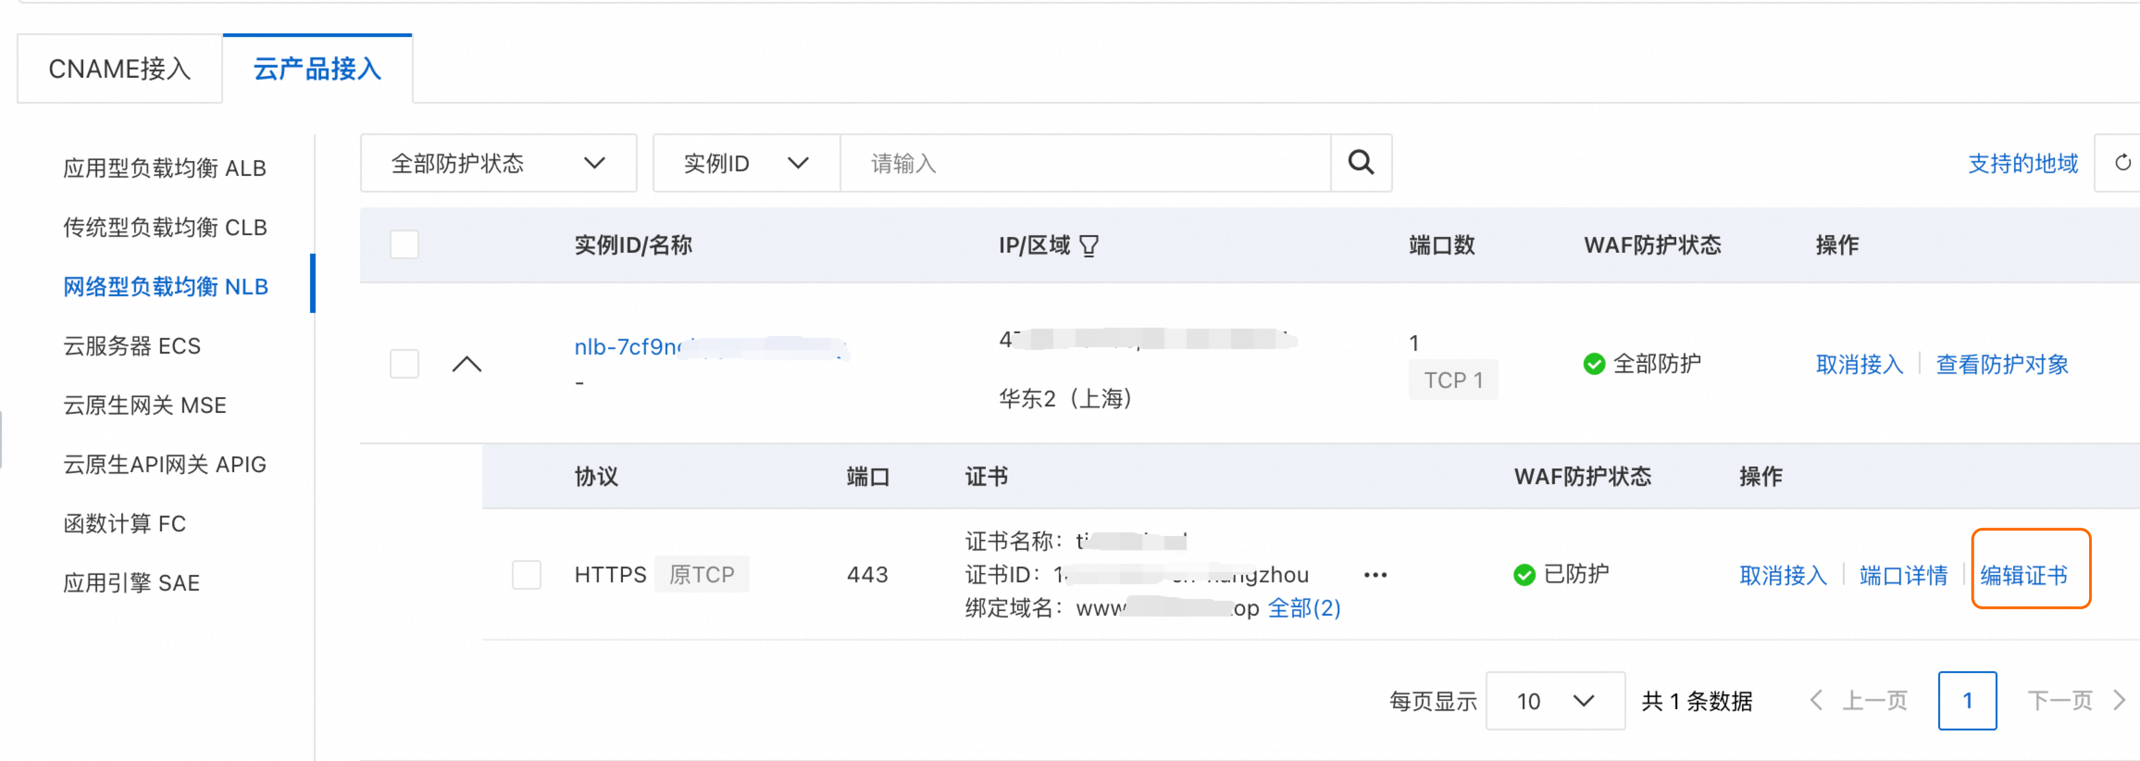This screenshot has height=761, width=2140.
Task: Click the 编辑证书 link
Action: coord(2024,575)
